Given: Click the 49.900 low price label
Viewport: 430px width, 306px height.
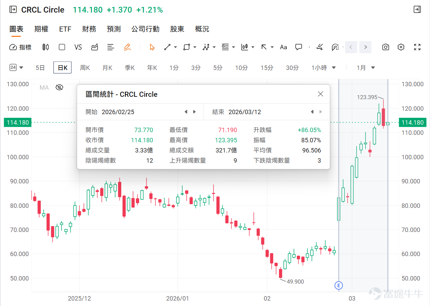Looking at the screenshot, I should (x=295, y=282).
